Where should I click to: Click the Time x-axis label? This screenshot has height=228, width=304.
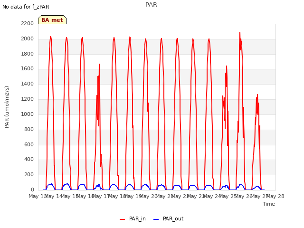pos(269,204)
